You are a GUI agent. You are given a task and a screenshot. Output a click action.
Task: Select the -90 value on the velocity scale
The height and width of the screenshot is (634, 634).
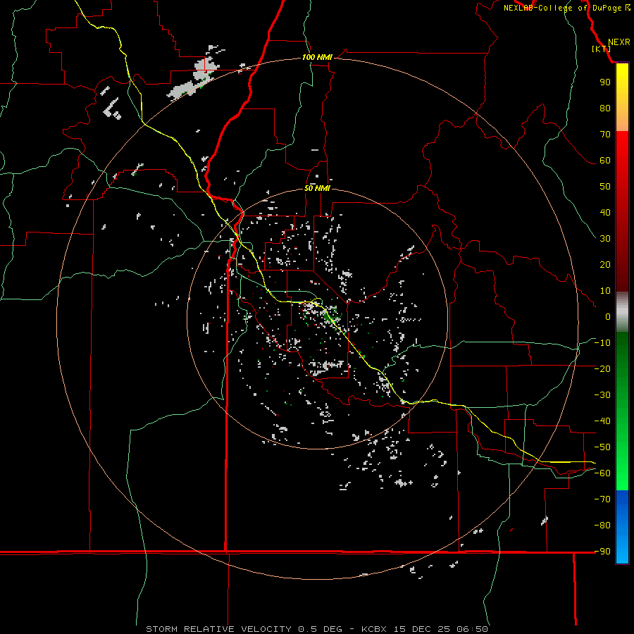[602, 551]
